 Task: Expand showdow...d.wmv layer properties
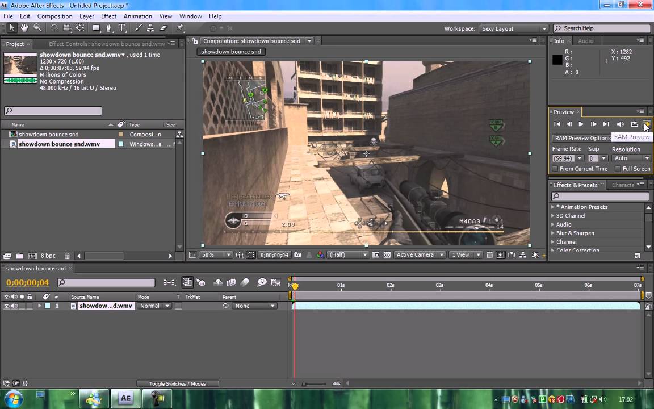(x=40, y=306)
